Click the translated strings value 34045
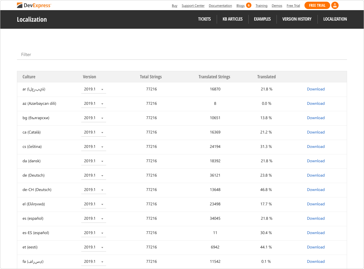 tap(215, 219)
